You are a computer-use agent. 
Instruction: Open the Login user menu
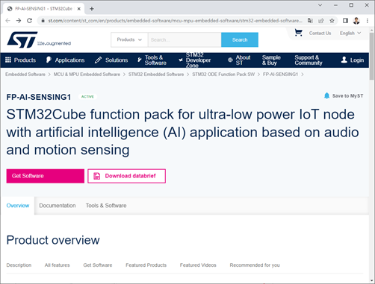coord(353,60)
